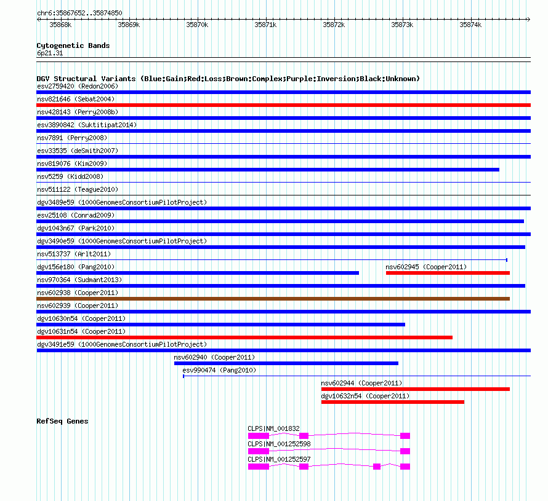Open nsv602944 (Cooper2011) label

coord(361,383)
